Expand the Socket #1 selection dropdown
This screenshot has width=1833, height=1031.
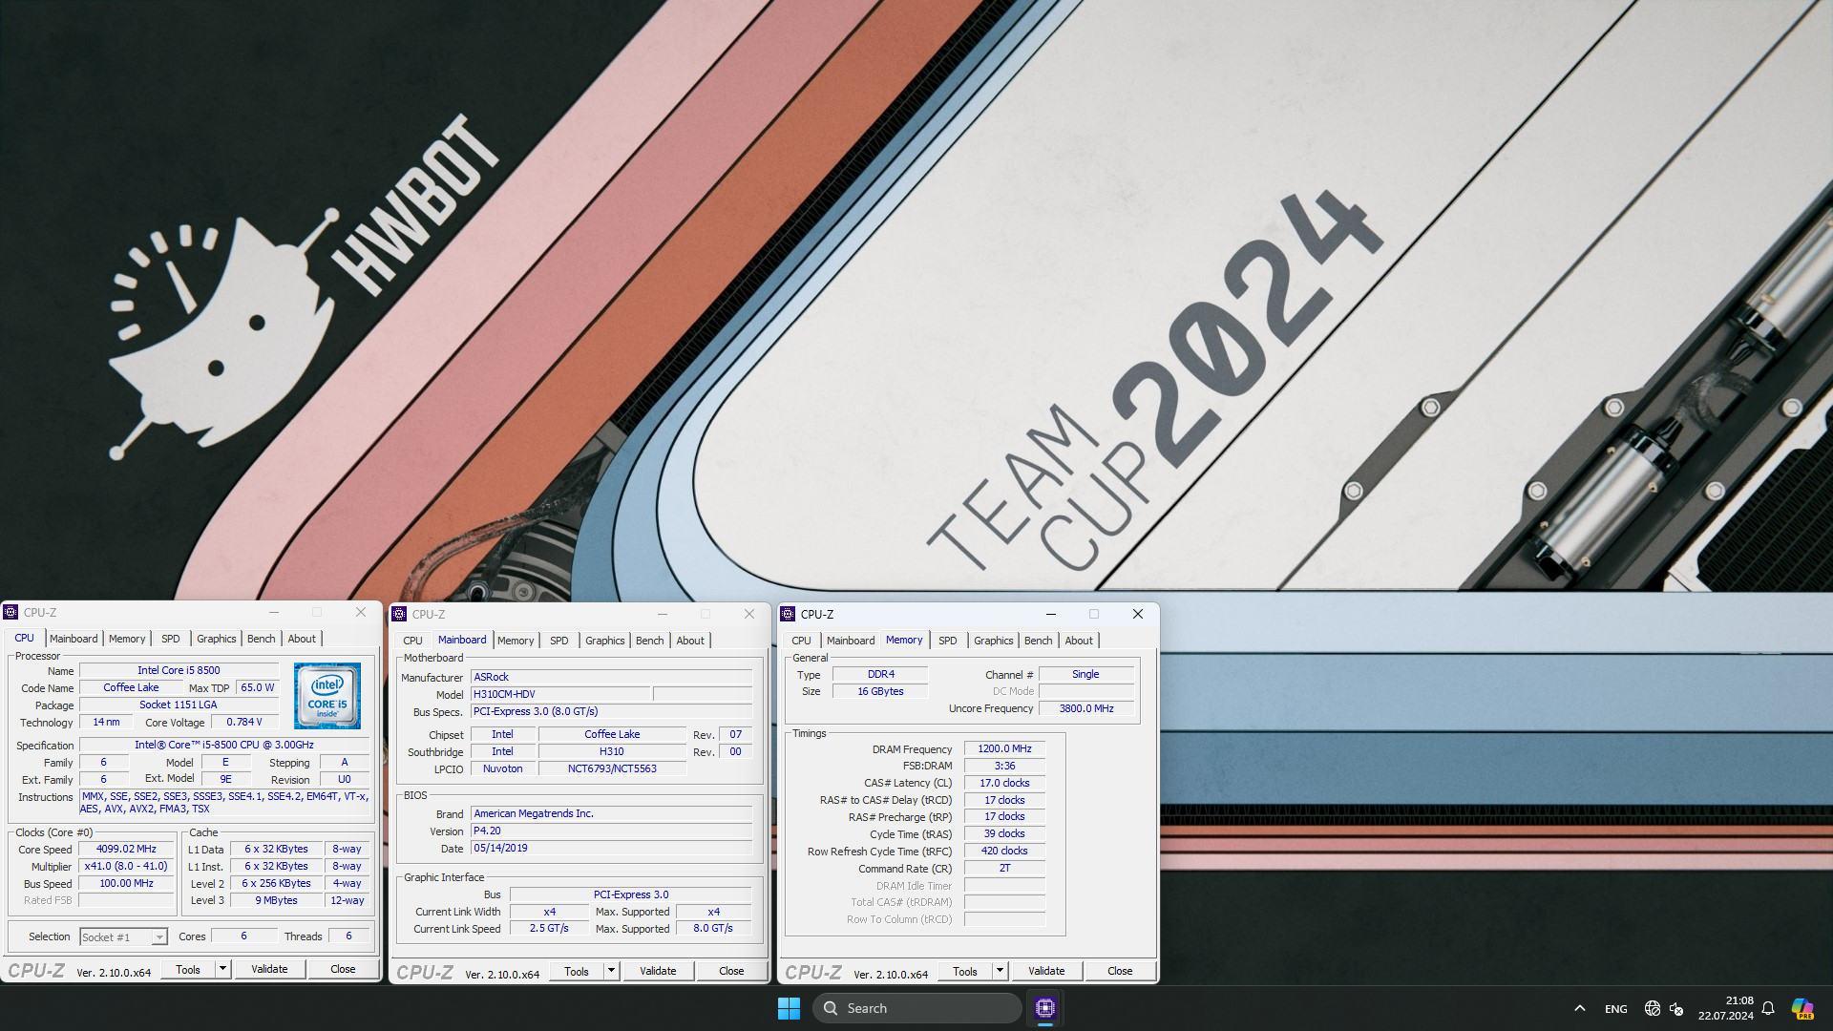tap(159, 937)
